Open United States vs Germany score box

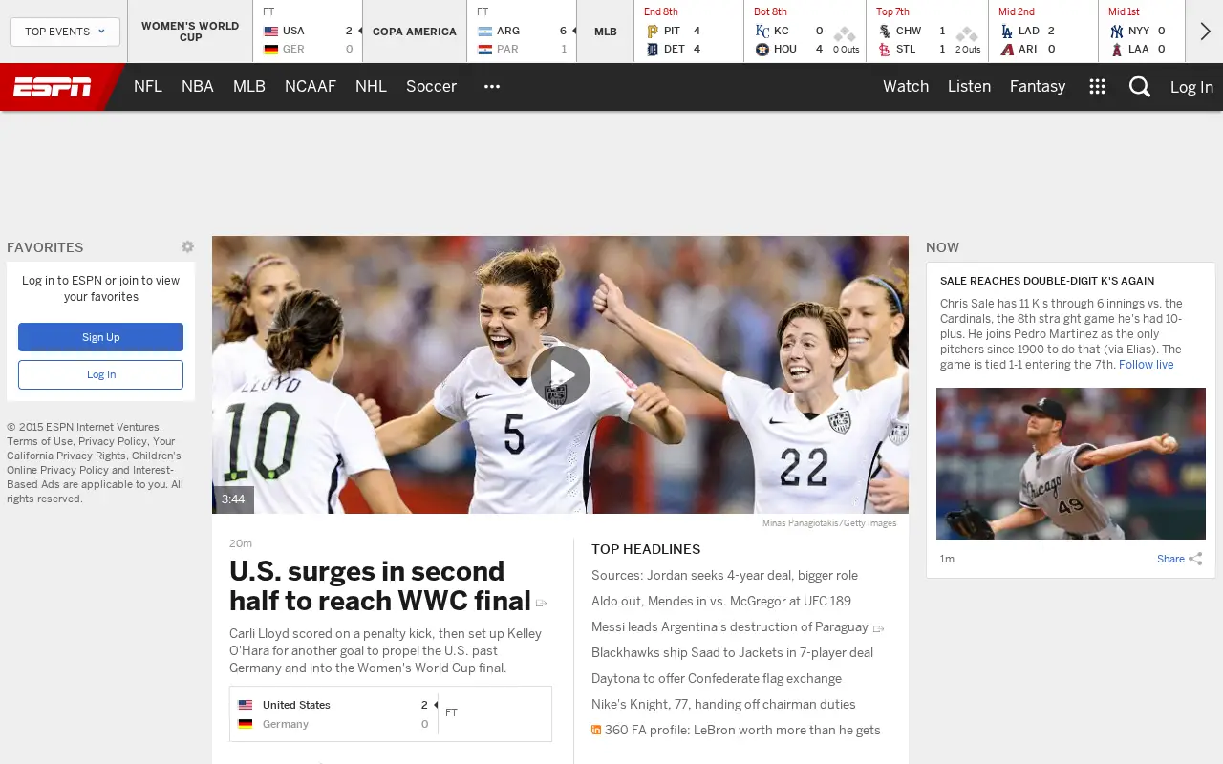point(391,714)
